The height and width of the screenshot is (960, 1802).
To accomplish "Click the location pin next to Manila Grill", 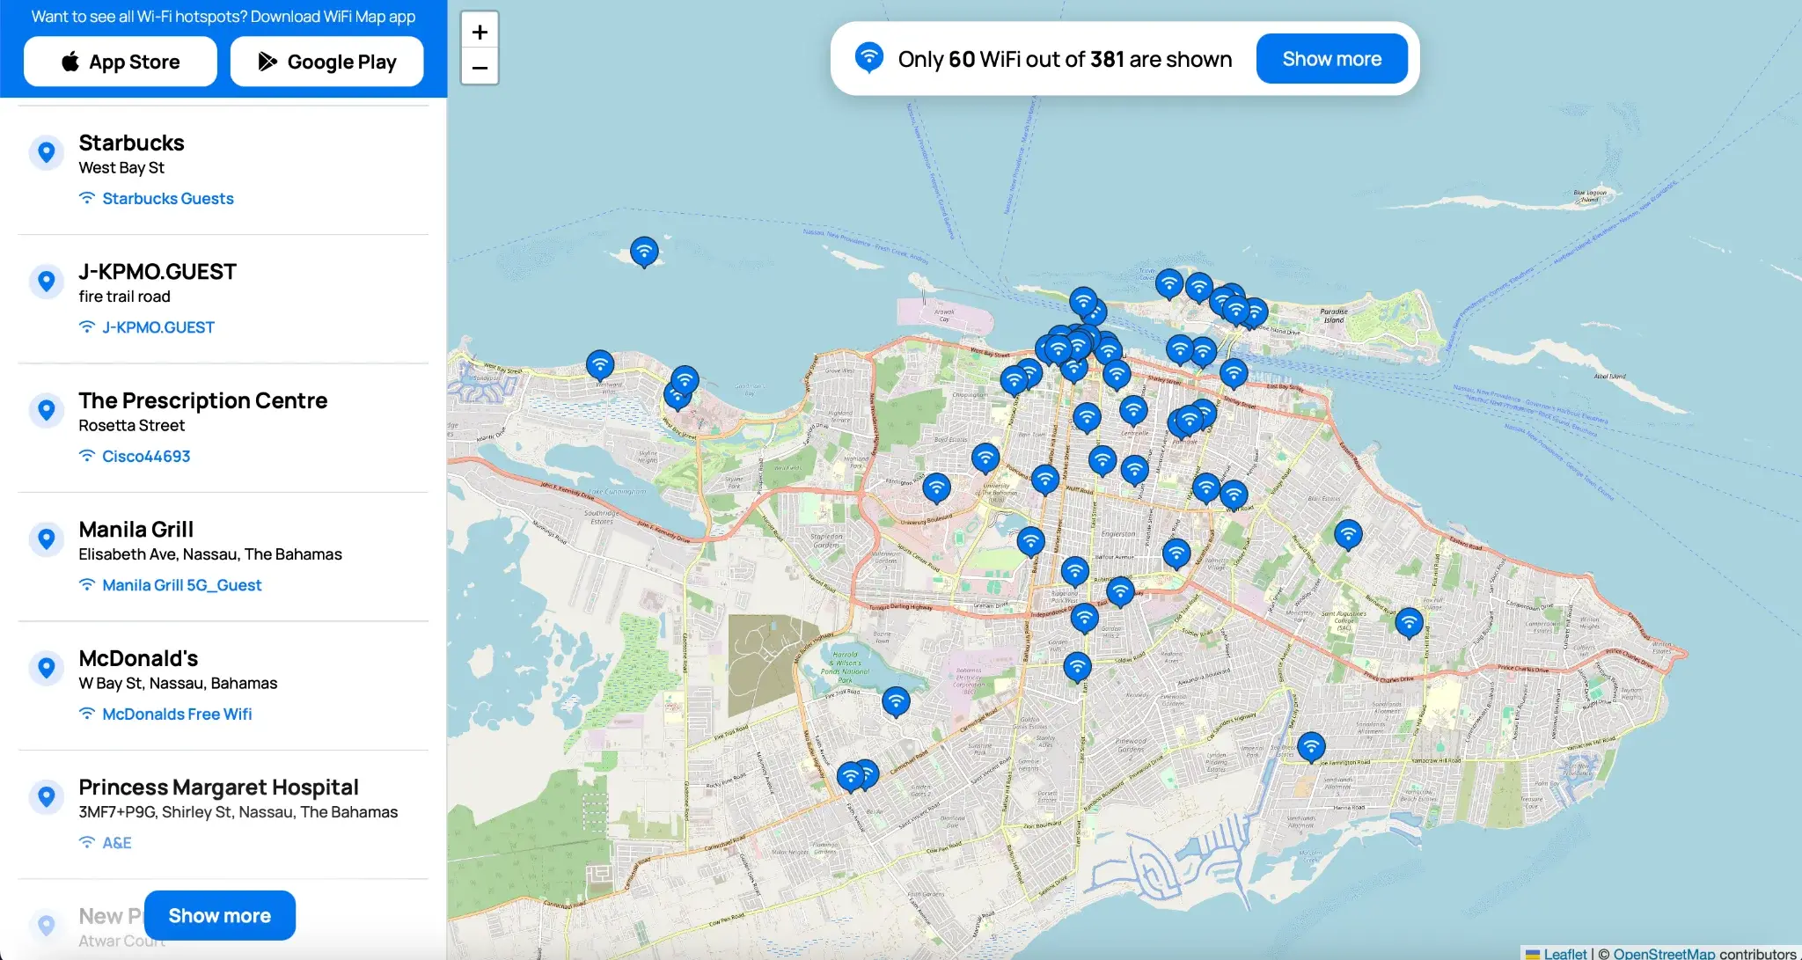I will pos(47,539).
